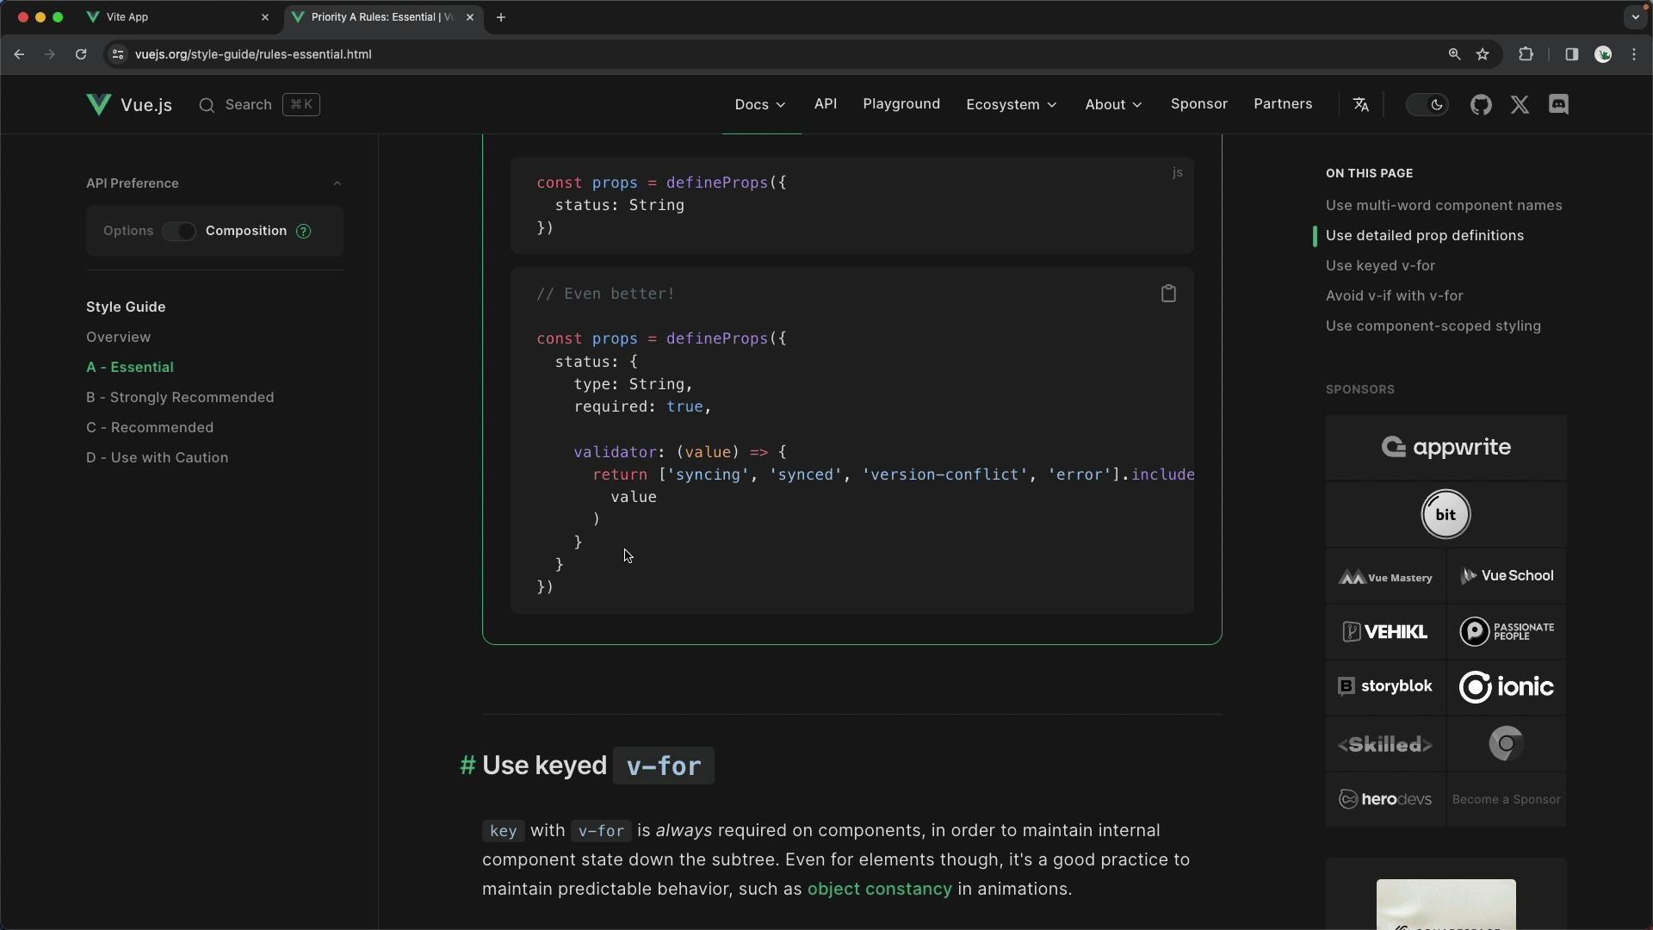Toggle the dark mode appearance switch

(x=1427, y=105)
